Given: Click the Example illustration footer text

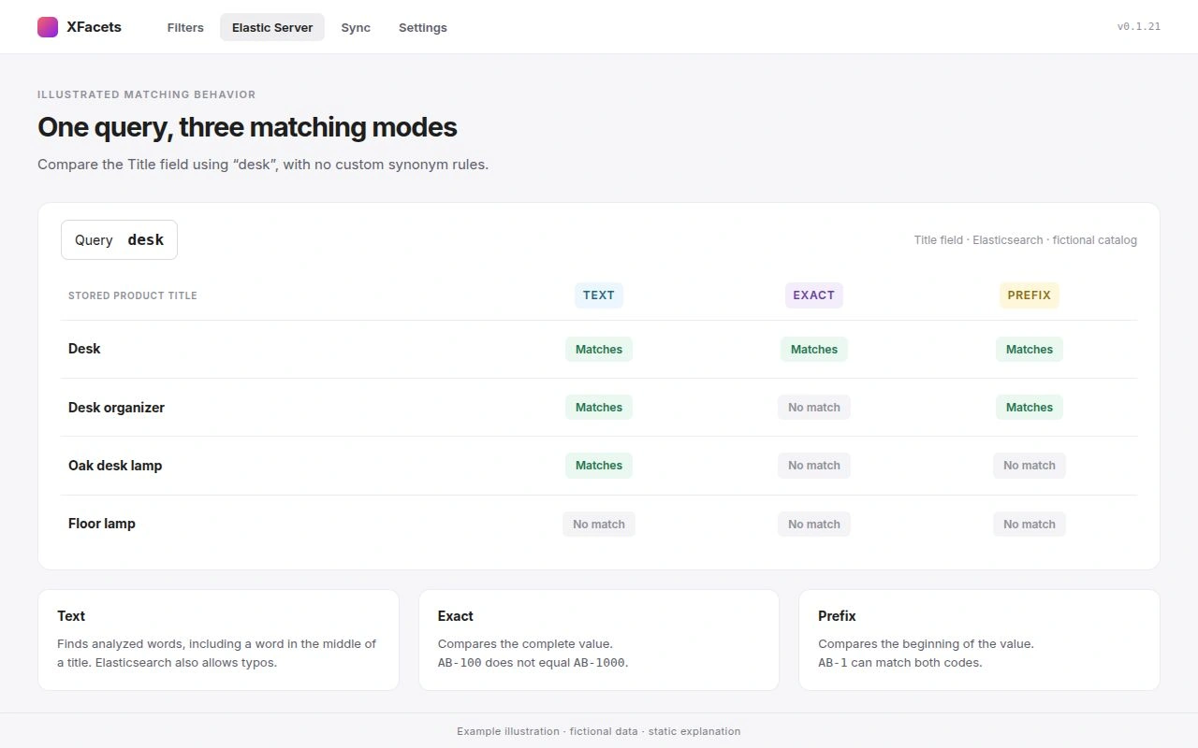Looking at the screenshot, I should (599, 731).
